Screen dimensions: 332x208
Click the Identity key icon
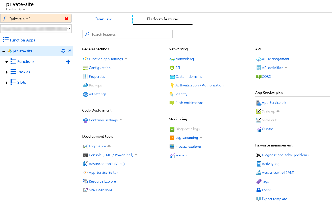[172, 94]
